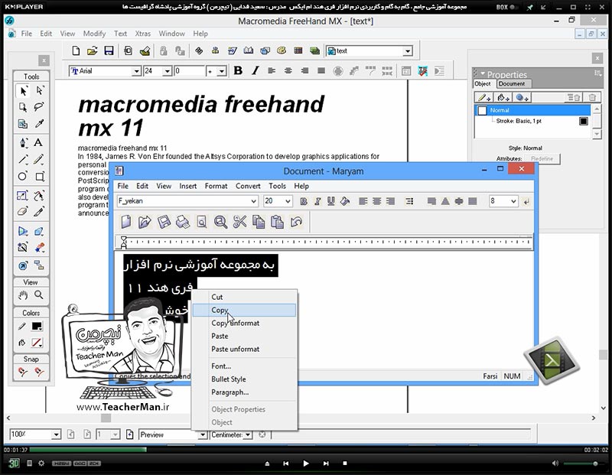Select the Lasso tool
This screenshot has height=475, width=612.
click(x=39, y=107)
